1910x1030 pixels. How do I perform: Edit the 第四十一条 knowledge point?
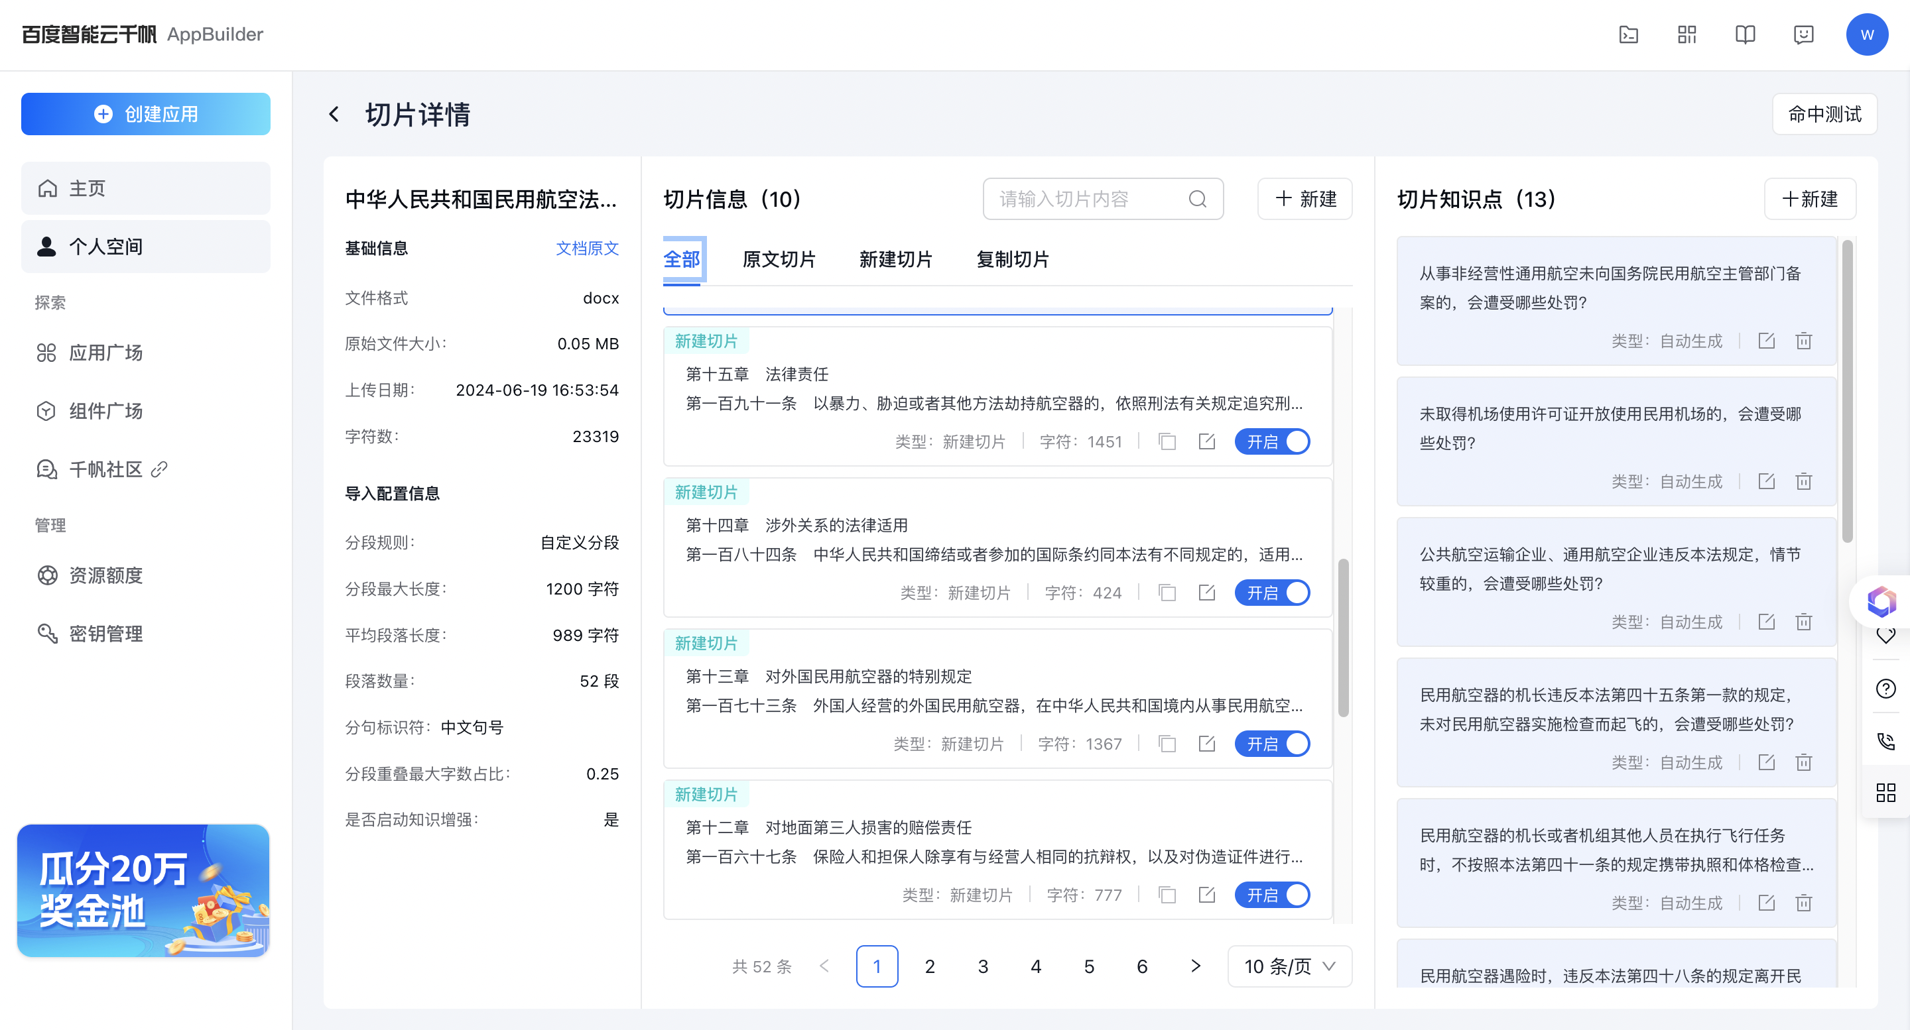tap(1766, 903)
